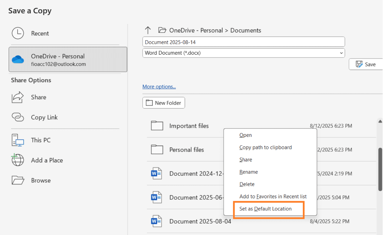Open the file type dropdown
The image size is (383, 235).
click(244, 53)
